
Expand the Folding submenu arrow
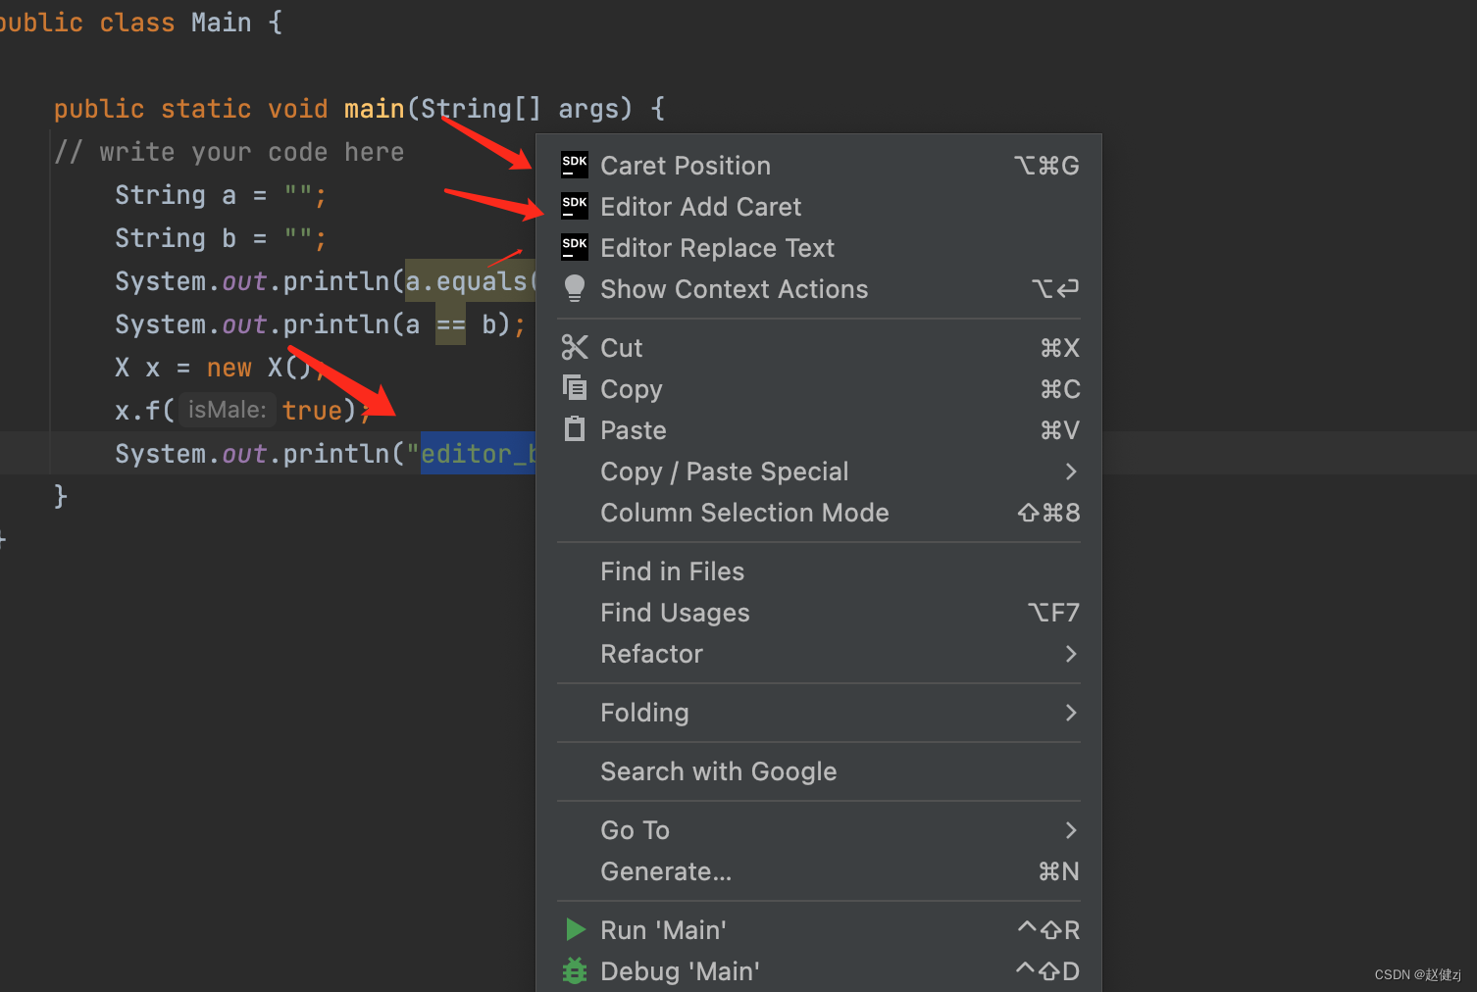click(x=1071, y=713)
